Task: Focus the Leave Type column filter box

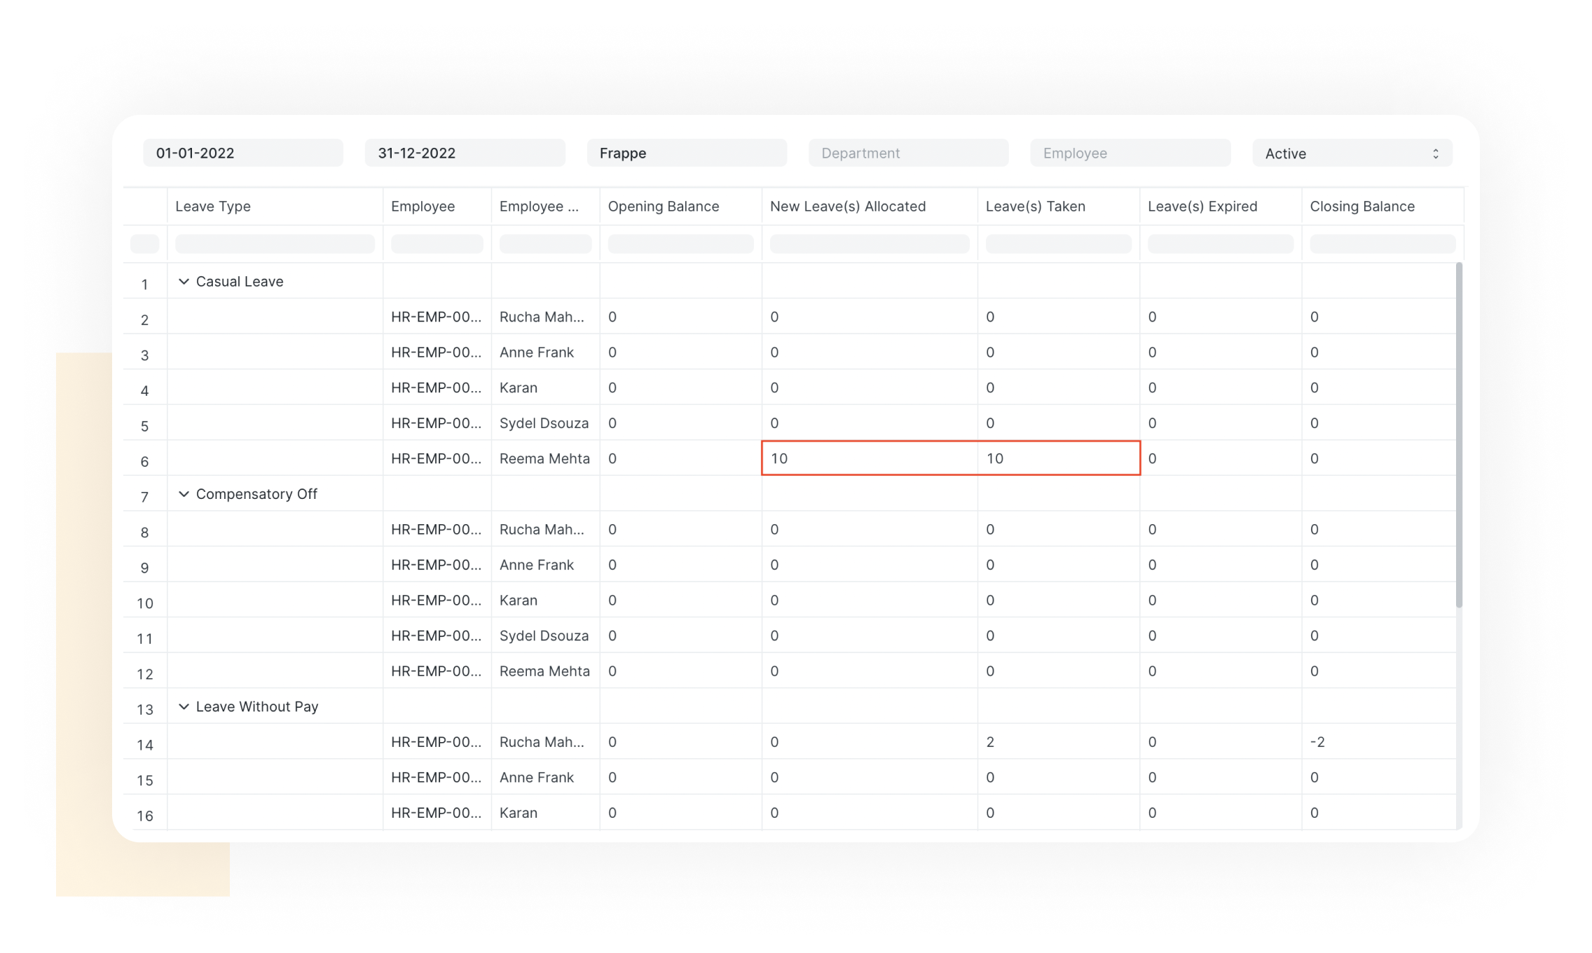Action: 275,244
